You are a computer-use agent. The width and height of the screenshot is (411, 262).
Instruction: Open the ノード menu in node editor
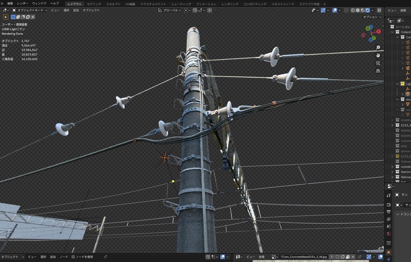64,257
